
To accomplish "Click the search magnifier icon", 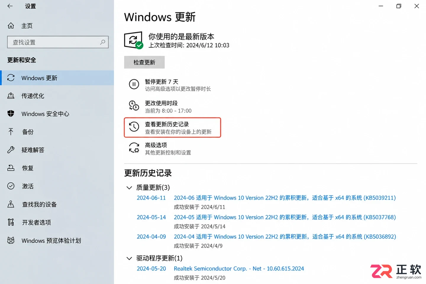I will pyautogui.click(x=103, y=42).
